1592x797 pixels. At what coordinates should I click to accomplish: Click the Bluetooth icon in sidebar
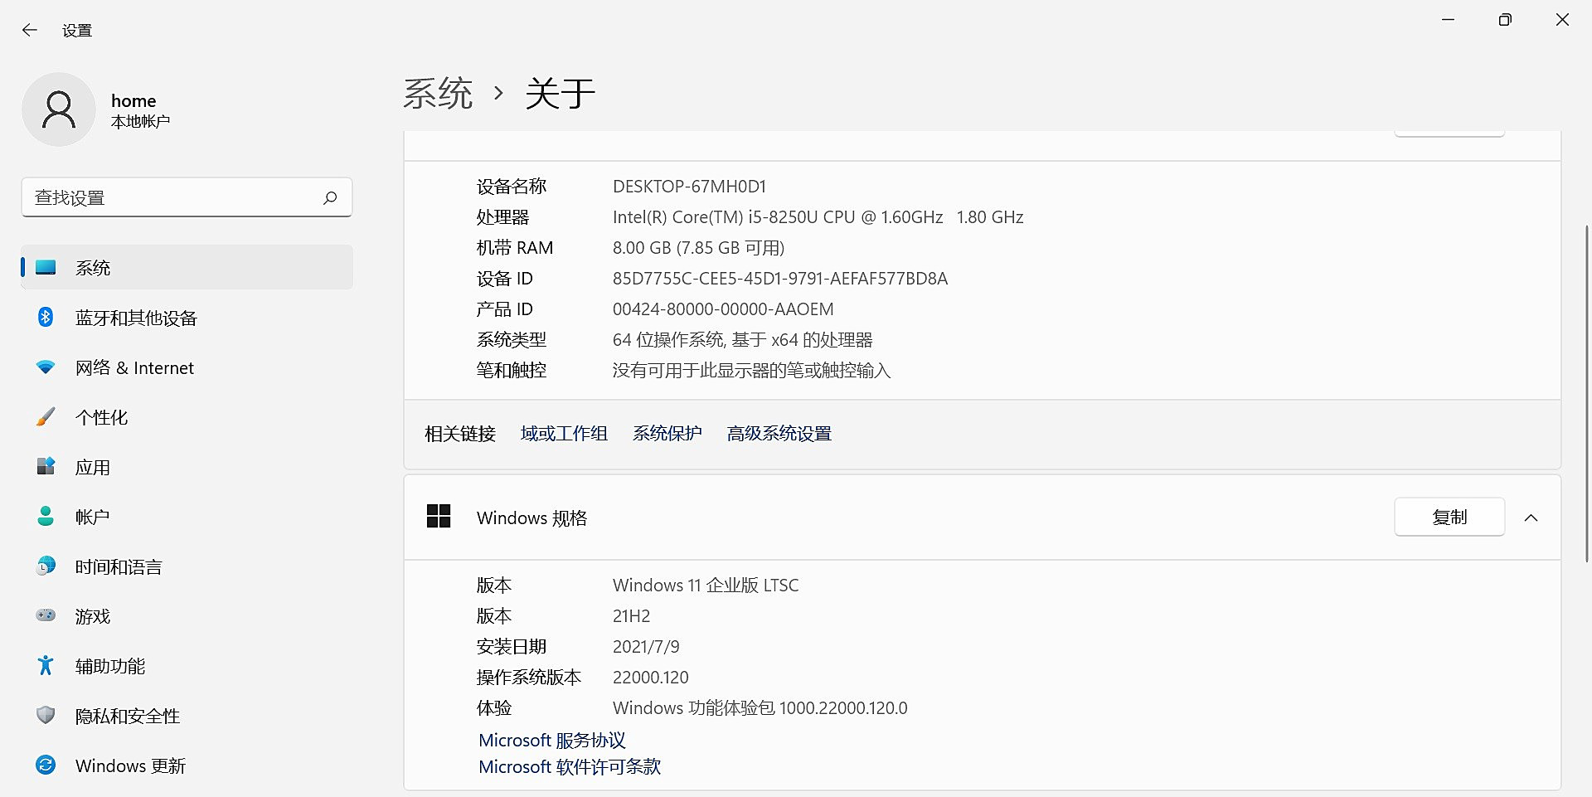click(x=46, y=317)
